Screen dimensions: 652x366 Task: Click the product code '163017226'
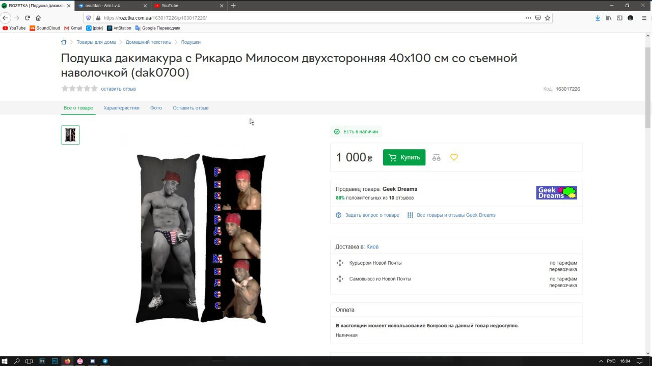568,89
